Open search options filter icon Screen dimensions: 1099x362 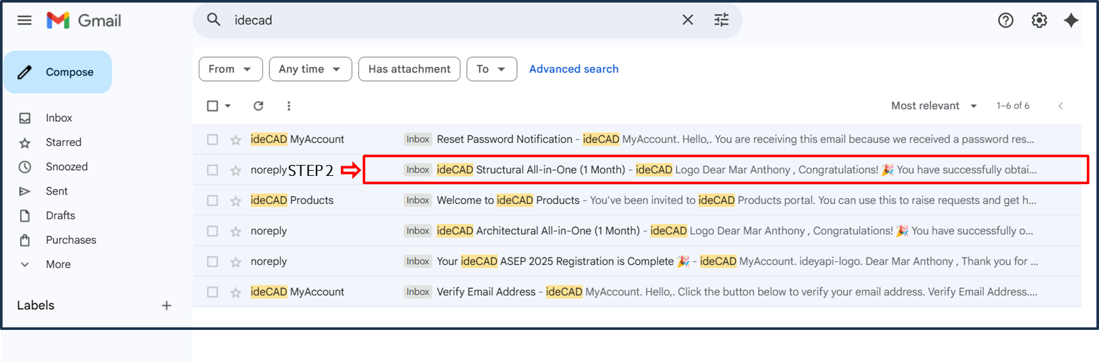tap(722, 20)
